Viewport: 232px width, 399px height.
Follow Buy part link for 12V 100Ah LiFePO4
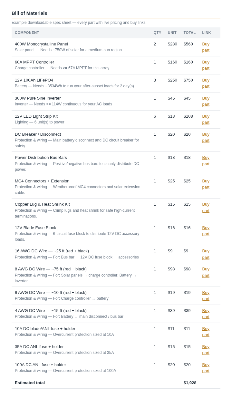206,83
